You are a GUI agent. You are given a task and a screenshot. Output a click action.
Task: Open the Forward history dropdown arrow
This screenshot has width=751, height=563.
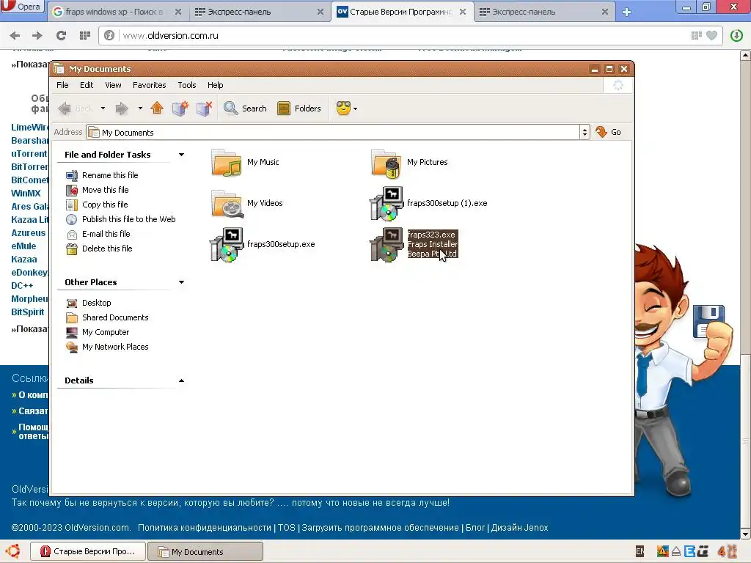coord(140,108)
